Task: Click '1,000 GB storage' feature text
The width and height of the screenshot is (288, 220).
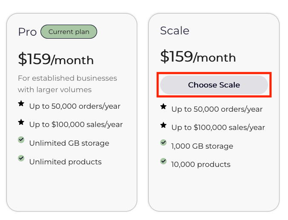Action: 202,146
